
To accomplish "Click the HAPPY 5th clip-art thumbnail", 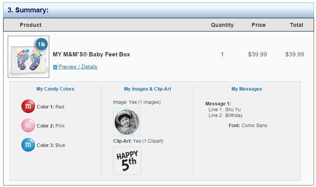I will pos(127,161).
